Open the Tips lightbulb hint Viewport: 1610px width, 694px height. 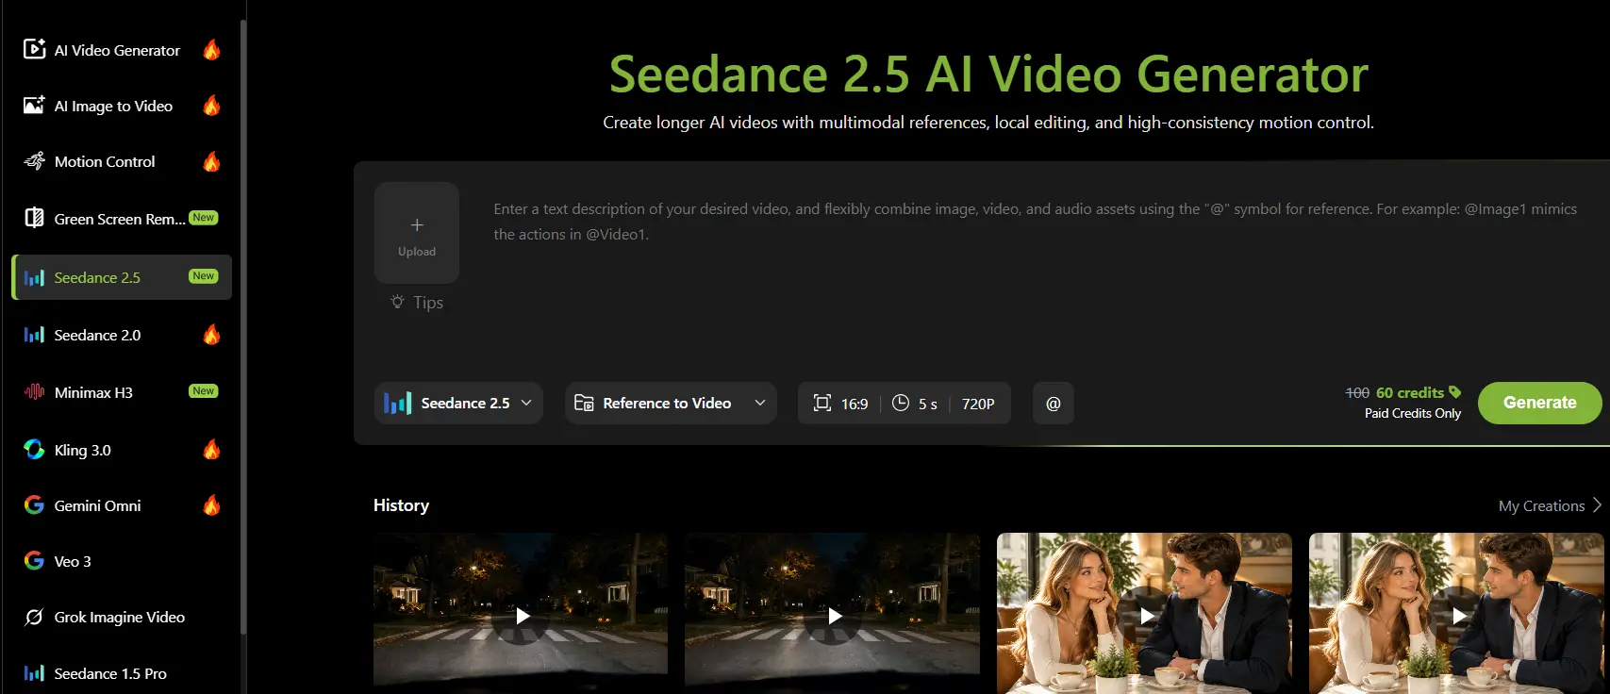click(417, 303)
